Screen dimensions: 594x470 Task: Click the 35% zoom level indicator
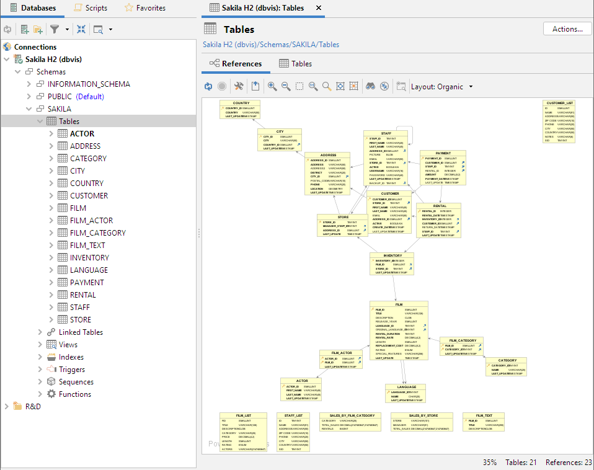click(489, 462)
